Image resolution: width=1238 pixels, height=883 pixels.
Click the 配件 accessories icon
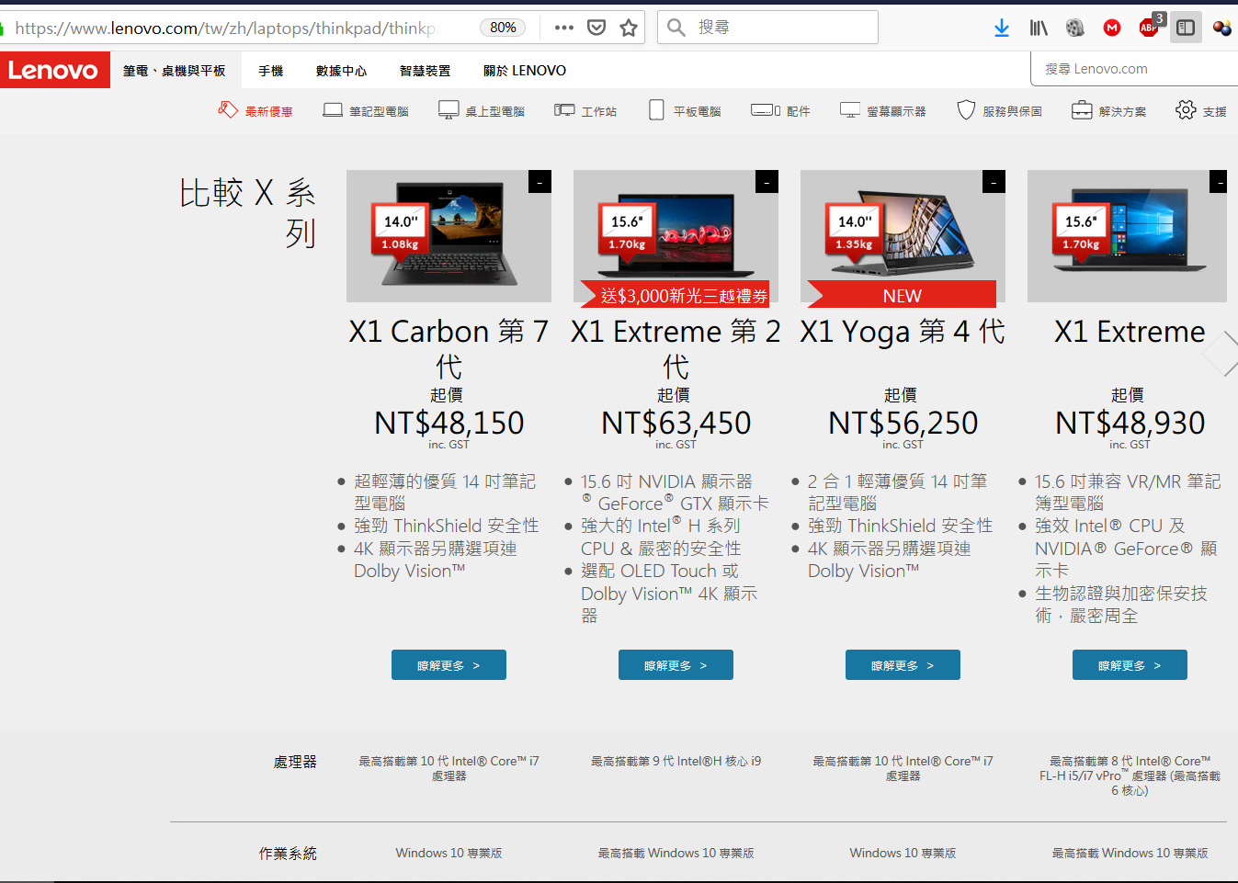(766, 110)
